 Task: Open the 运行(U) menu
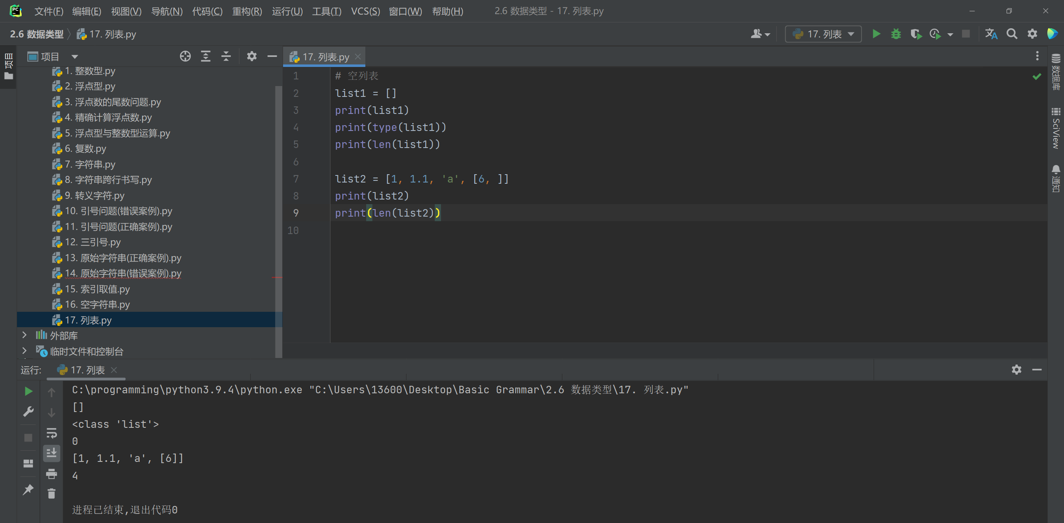(287, 11)
